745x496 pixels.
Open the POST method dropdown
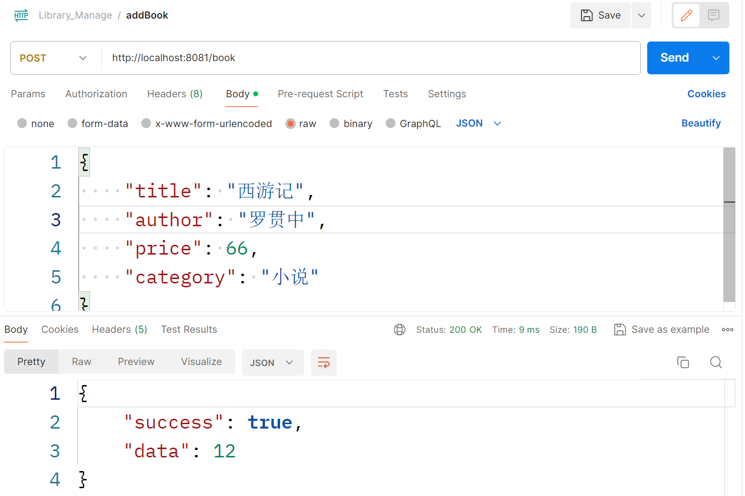pos(53,58)
